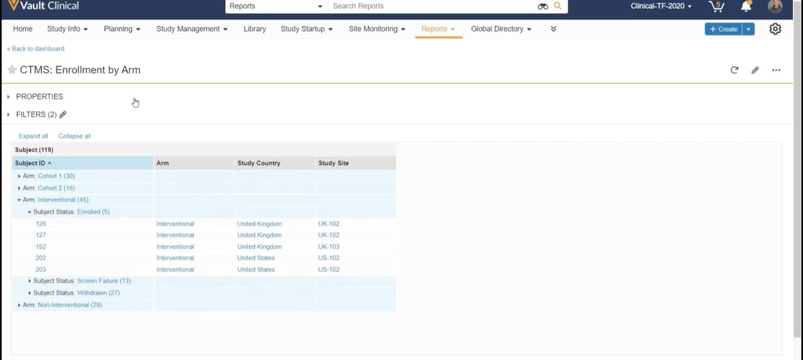The width and height of the screenshot is (803, 360).
Task: Click the refresh report icon
Action: [x=735, y=70]
